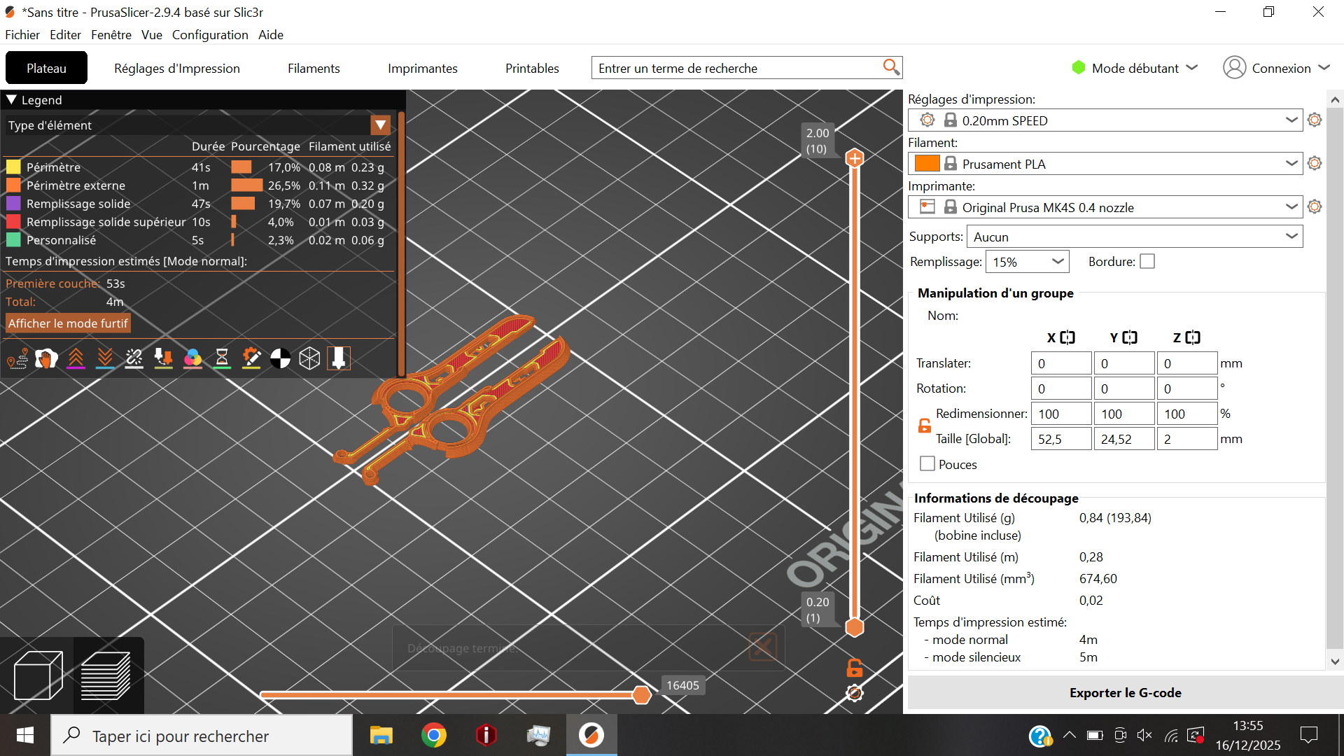This screenshot has height=756, width=1344.
Task: Expand Type d'élément view dropdown
Action: (x=380, y=125)
